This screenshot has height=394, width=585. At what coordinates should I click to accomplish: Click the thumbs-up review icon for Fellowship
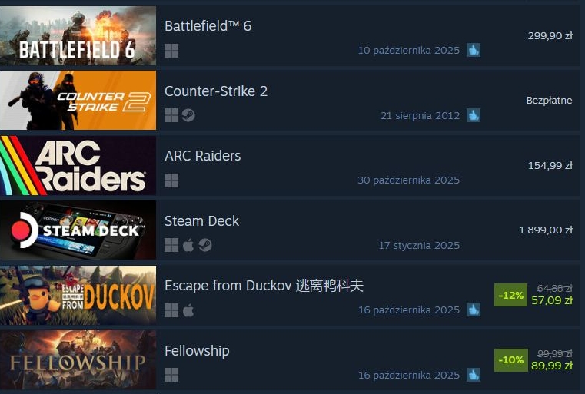[x=474, y=375]
